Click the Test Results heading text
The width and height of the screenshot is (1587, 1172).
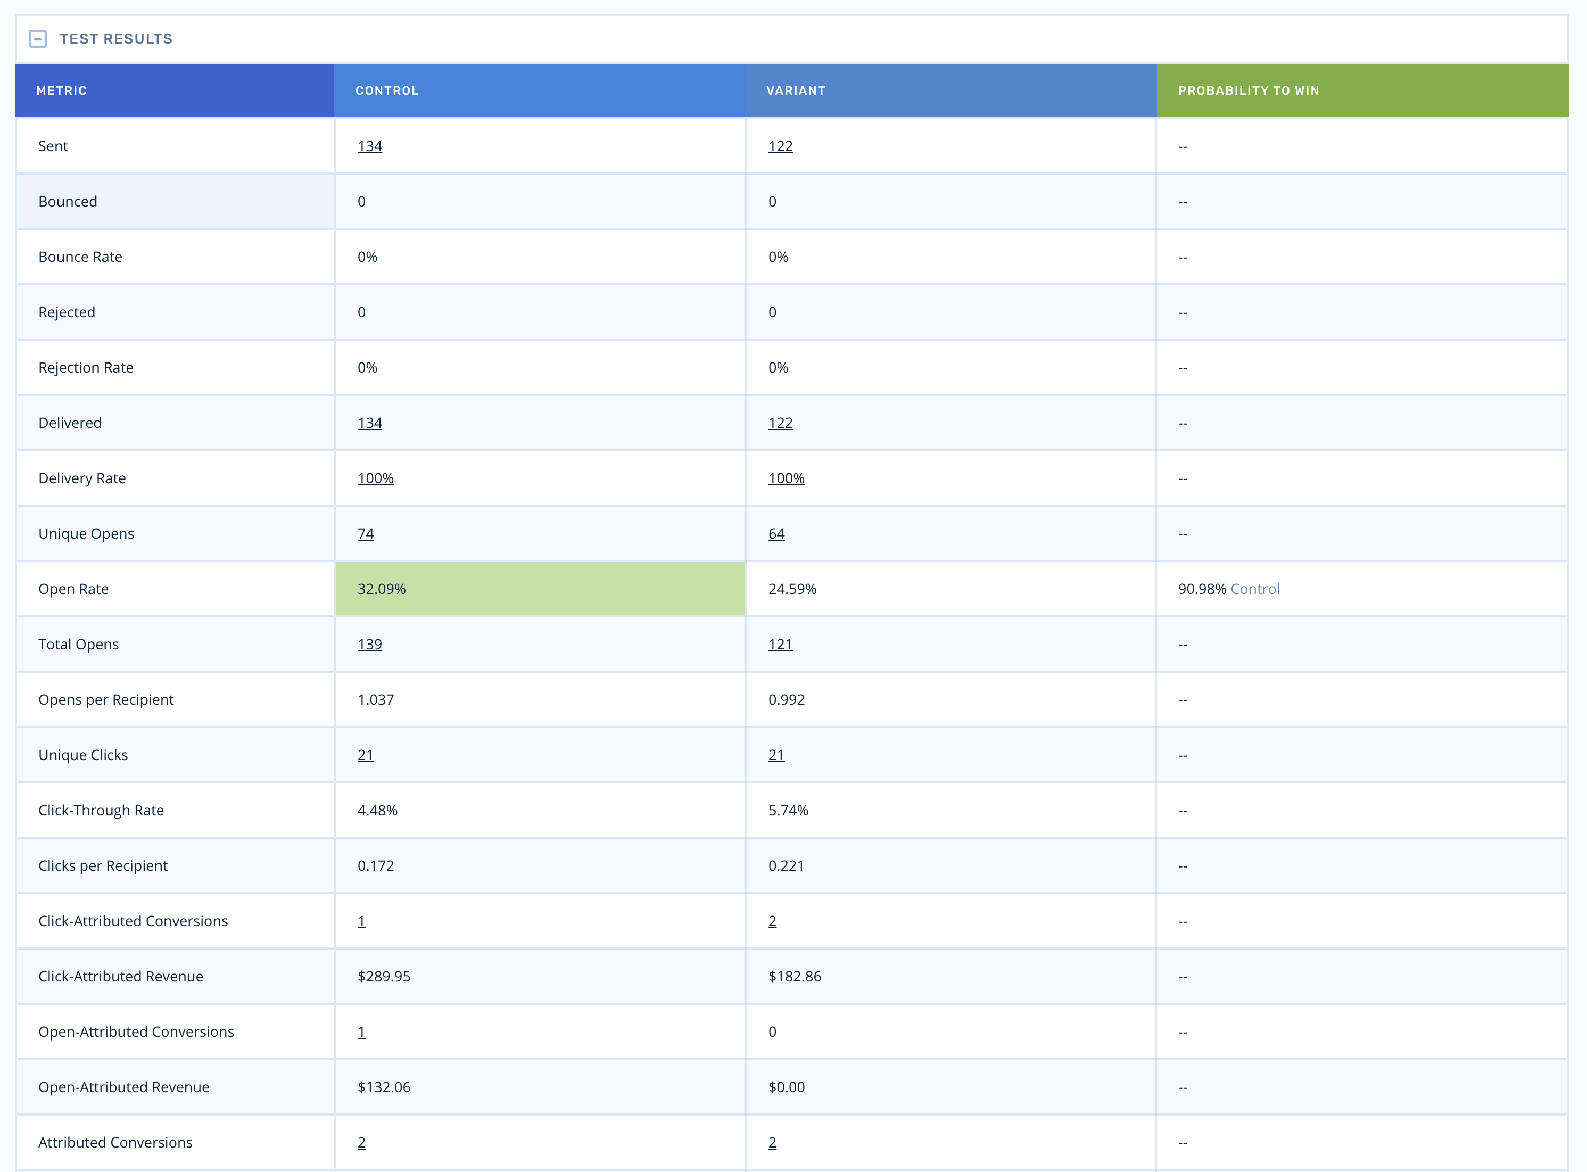coord(115,39)
